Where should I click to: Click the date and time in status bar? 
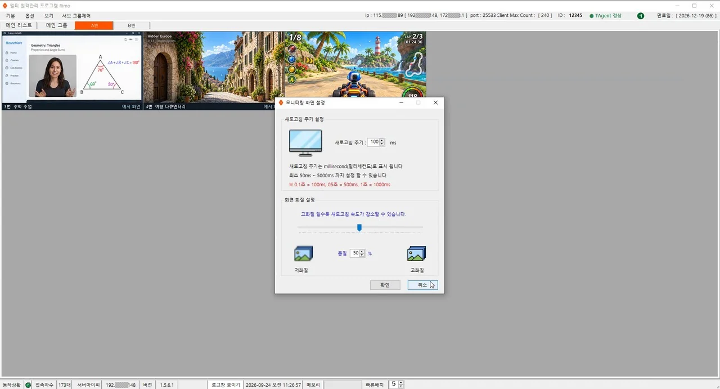(273, 385)
